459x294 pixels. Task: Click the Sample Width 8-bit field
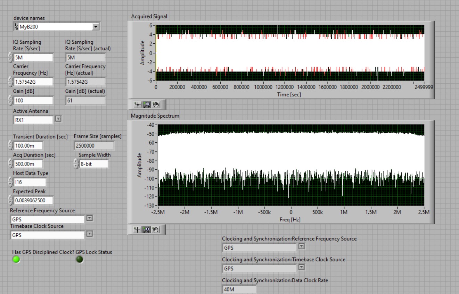93,163
